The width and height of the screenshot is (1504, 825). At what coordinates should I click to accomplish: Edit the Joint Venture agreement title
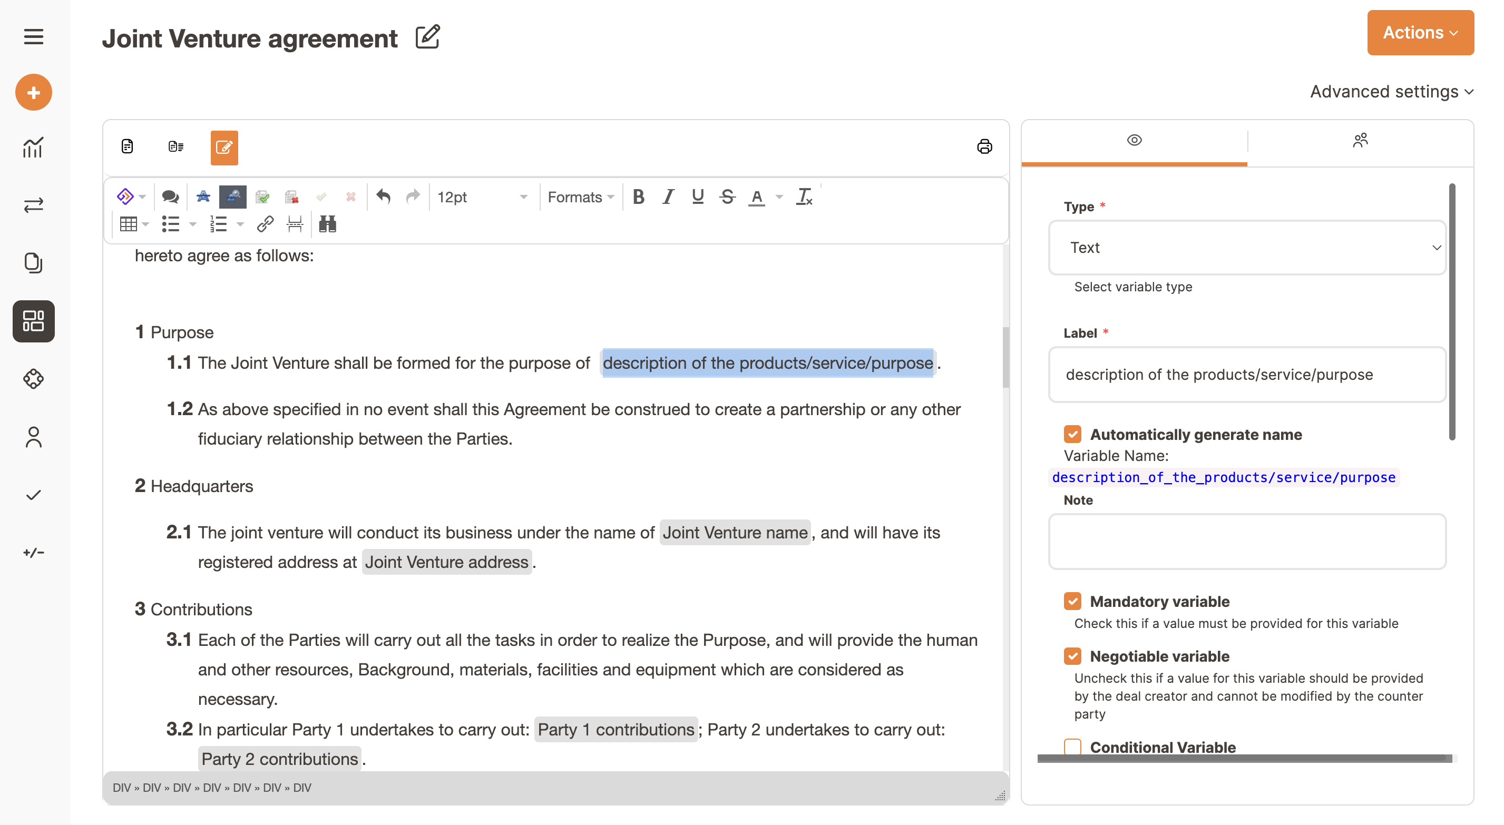tap(427, 37)
